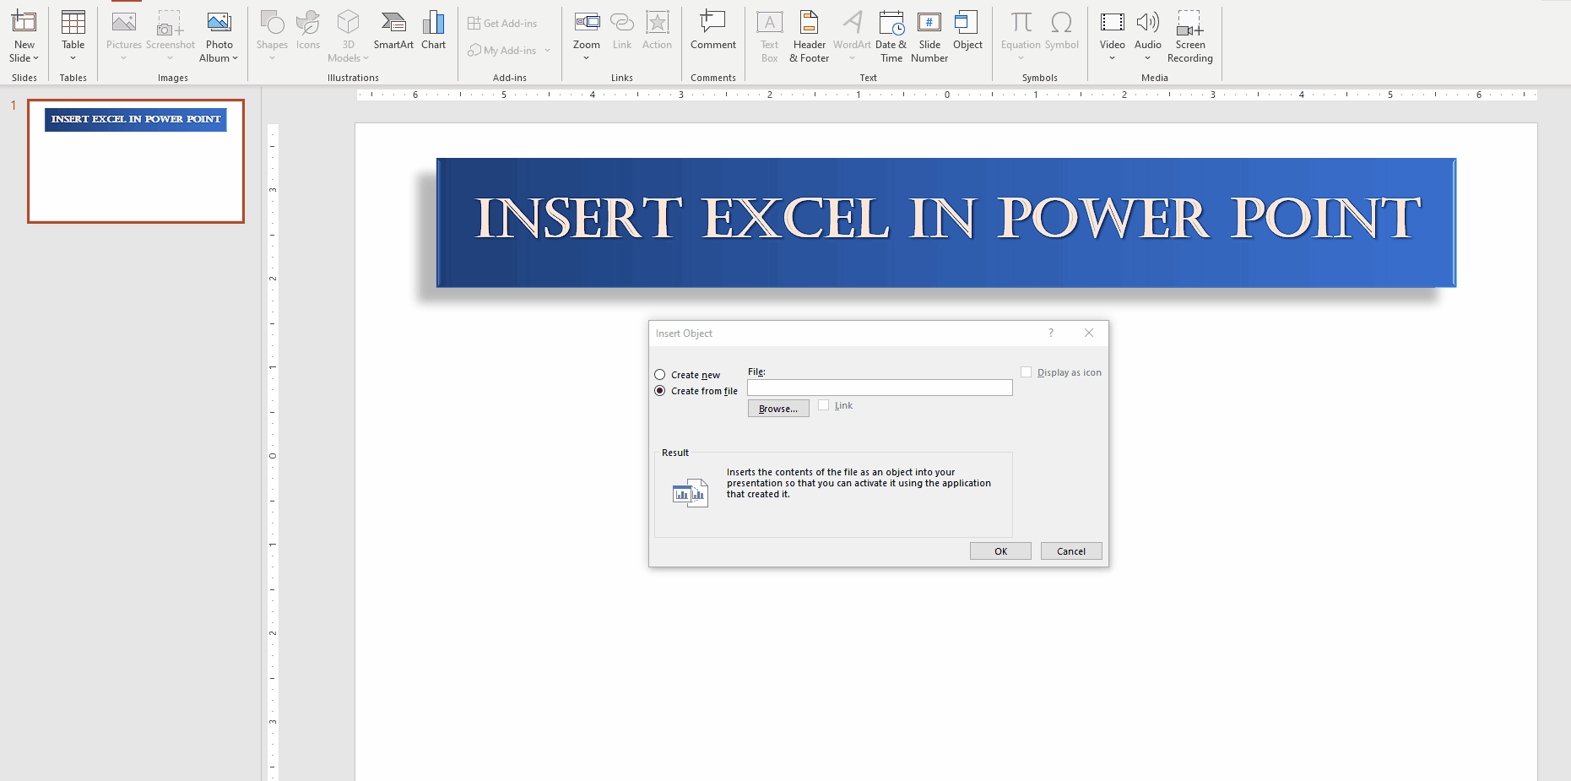Click the Pictures icon
The width and height of the screenshot is (1571, 781).
click(124, 23)
